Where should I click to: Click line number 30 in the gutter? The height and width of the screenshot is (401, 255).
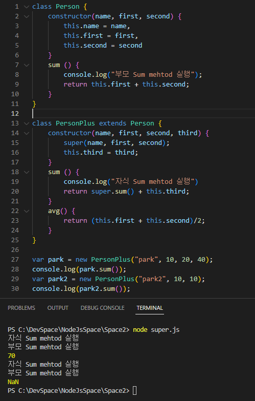click(15, 289)
